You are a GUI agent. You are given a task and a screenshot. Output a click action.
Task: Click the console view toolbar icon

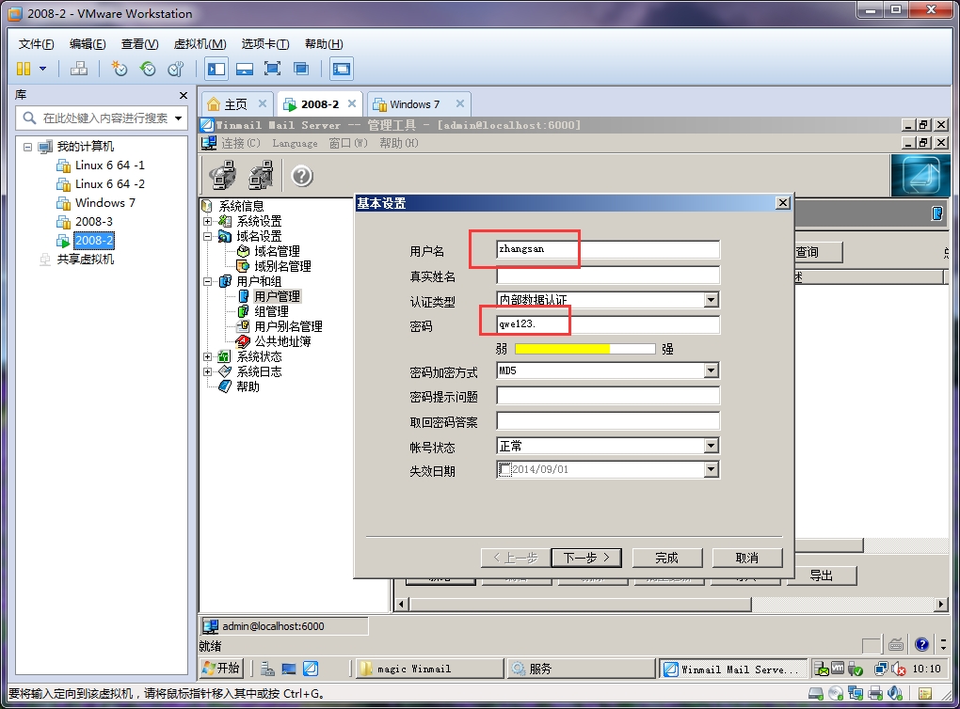[x=341, y=69]
